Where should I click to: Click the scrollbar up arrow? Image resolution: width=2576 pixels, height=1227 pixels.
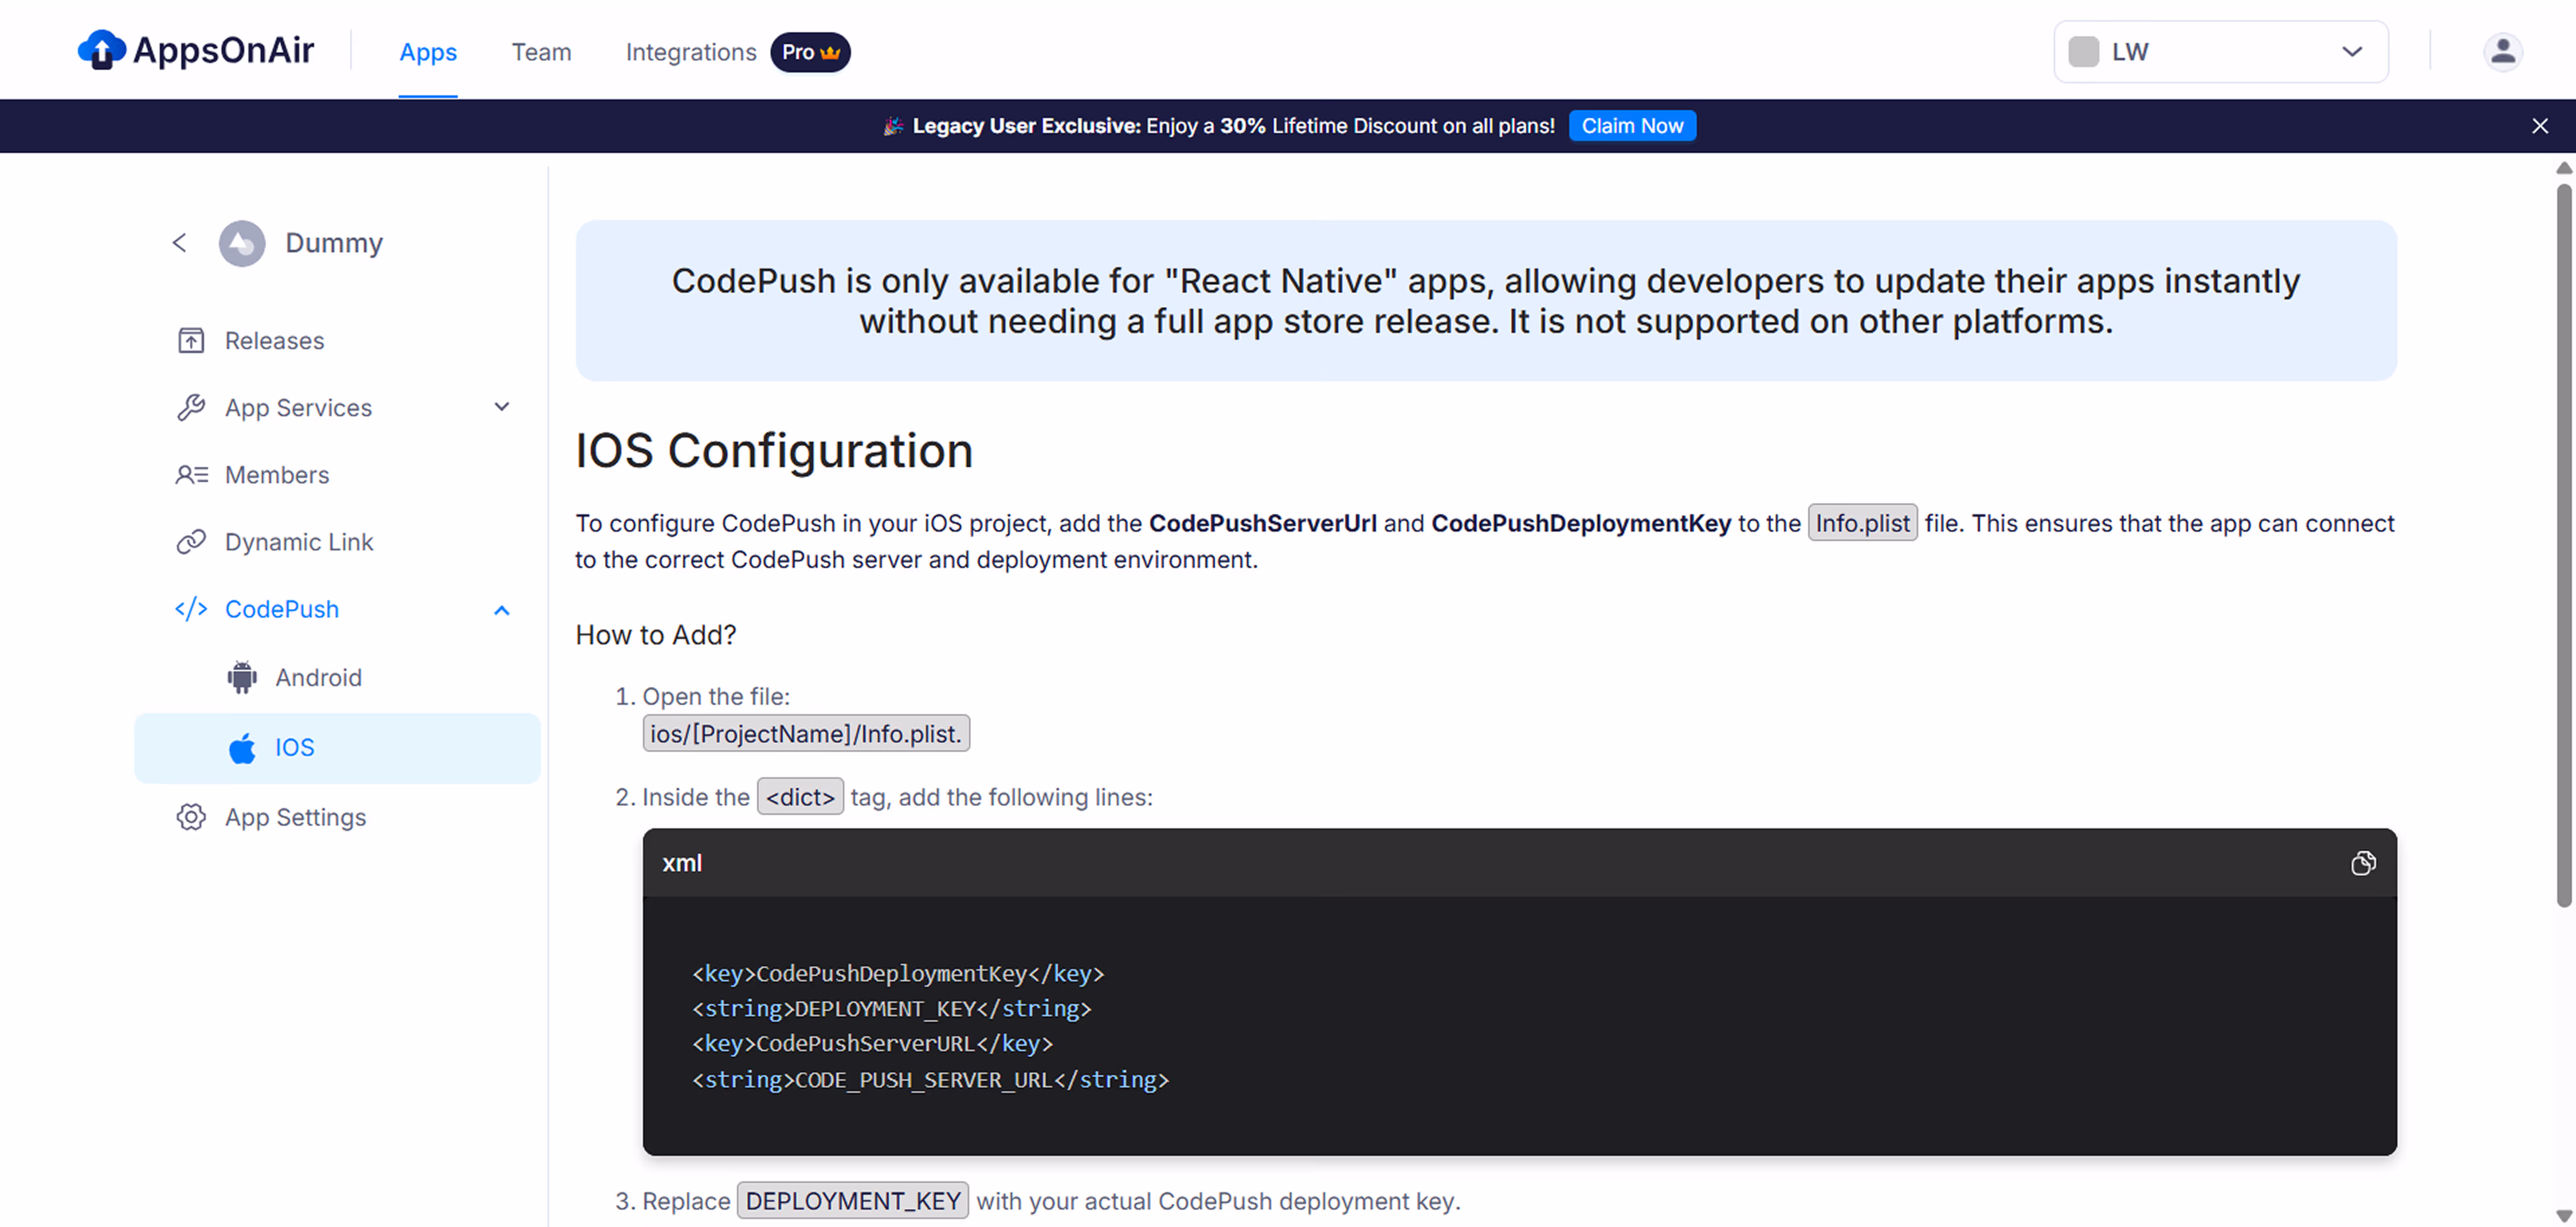[2564, 167]
